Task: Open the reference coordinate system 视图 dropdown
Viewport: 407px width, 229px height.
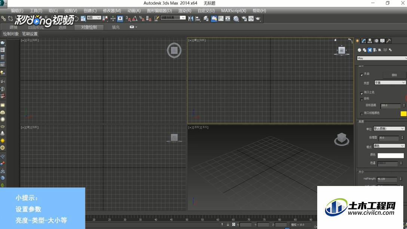Action: point(94,18)
